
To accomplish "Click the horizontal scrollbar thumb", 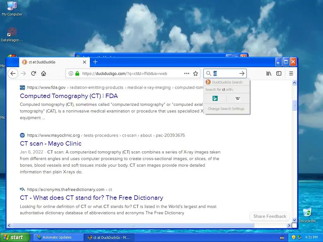I will (x=133, y=226).
